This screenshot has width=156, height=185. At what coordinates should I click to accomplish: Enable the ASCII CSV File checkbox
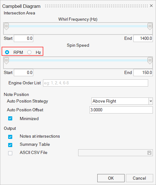pyautogui.click(x=10, y=153)
